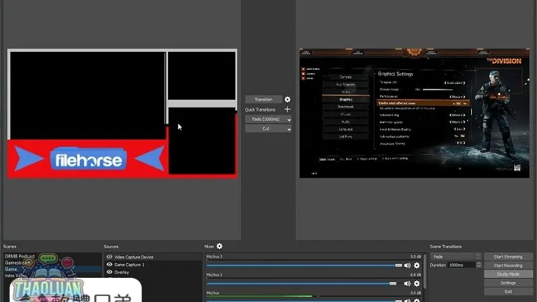Expand the Fade (1000ms) quick transition arrow
This screenshot has width=537, height=302.
click(x=289, y=119)
